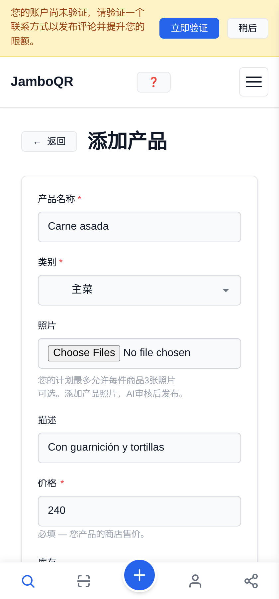Go back with the 返回 button

pyautogui.click(x=49, y=141)
